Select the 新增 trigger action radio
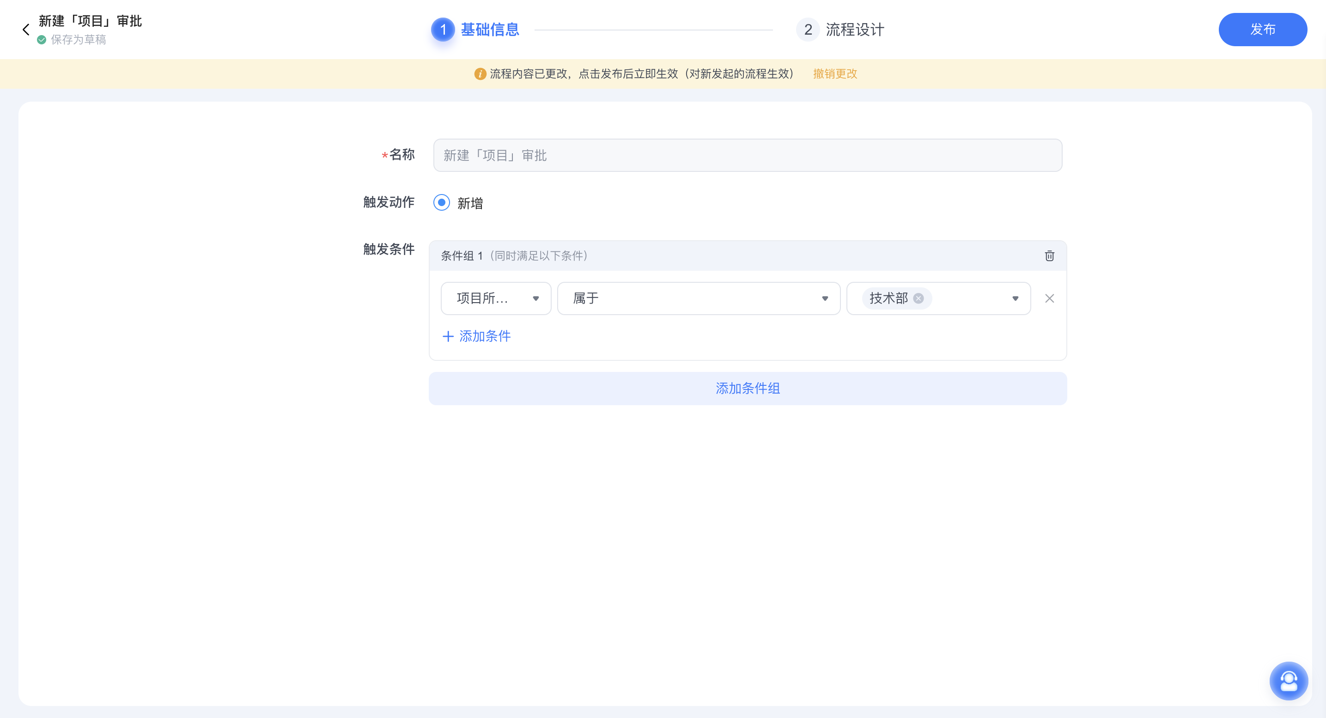The image size is (1326, 718). (441, 203)
